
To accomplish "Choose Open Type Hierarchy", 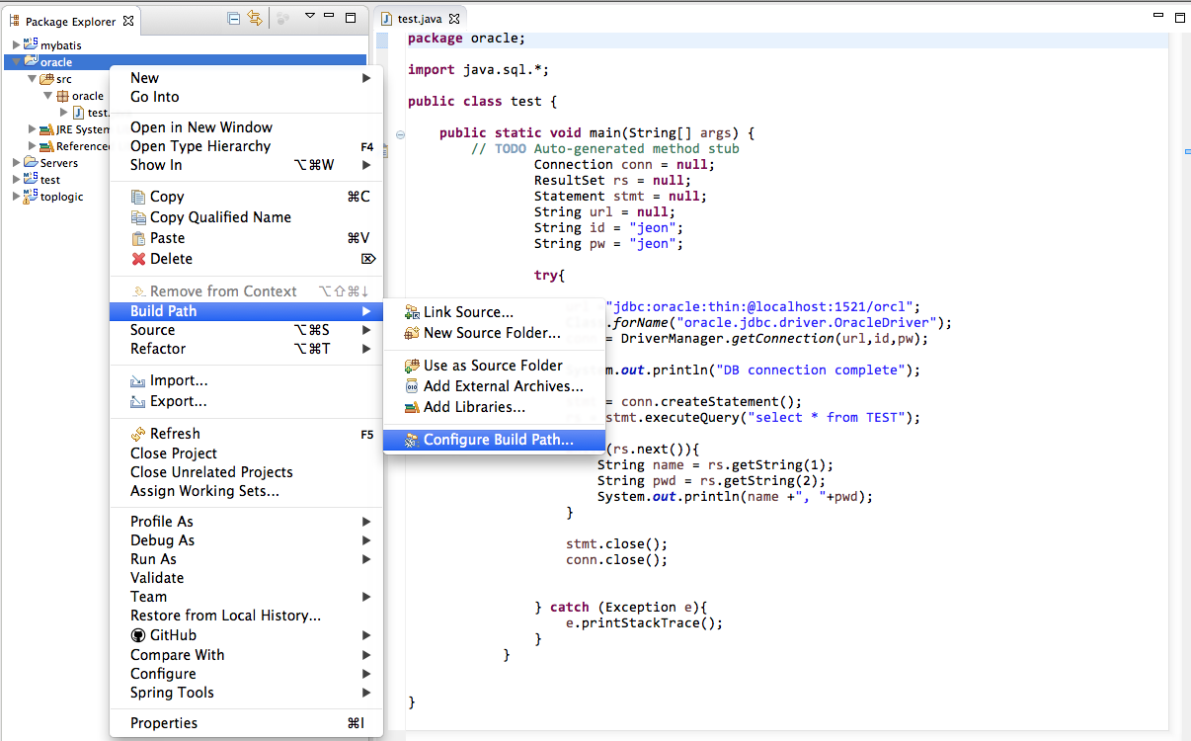I will (246, 146).
